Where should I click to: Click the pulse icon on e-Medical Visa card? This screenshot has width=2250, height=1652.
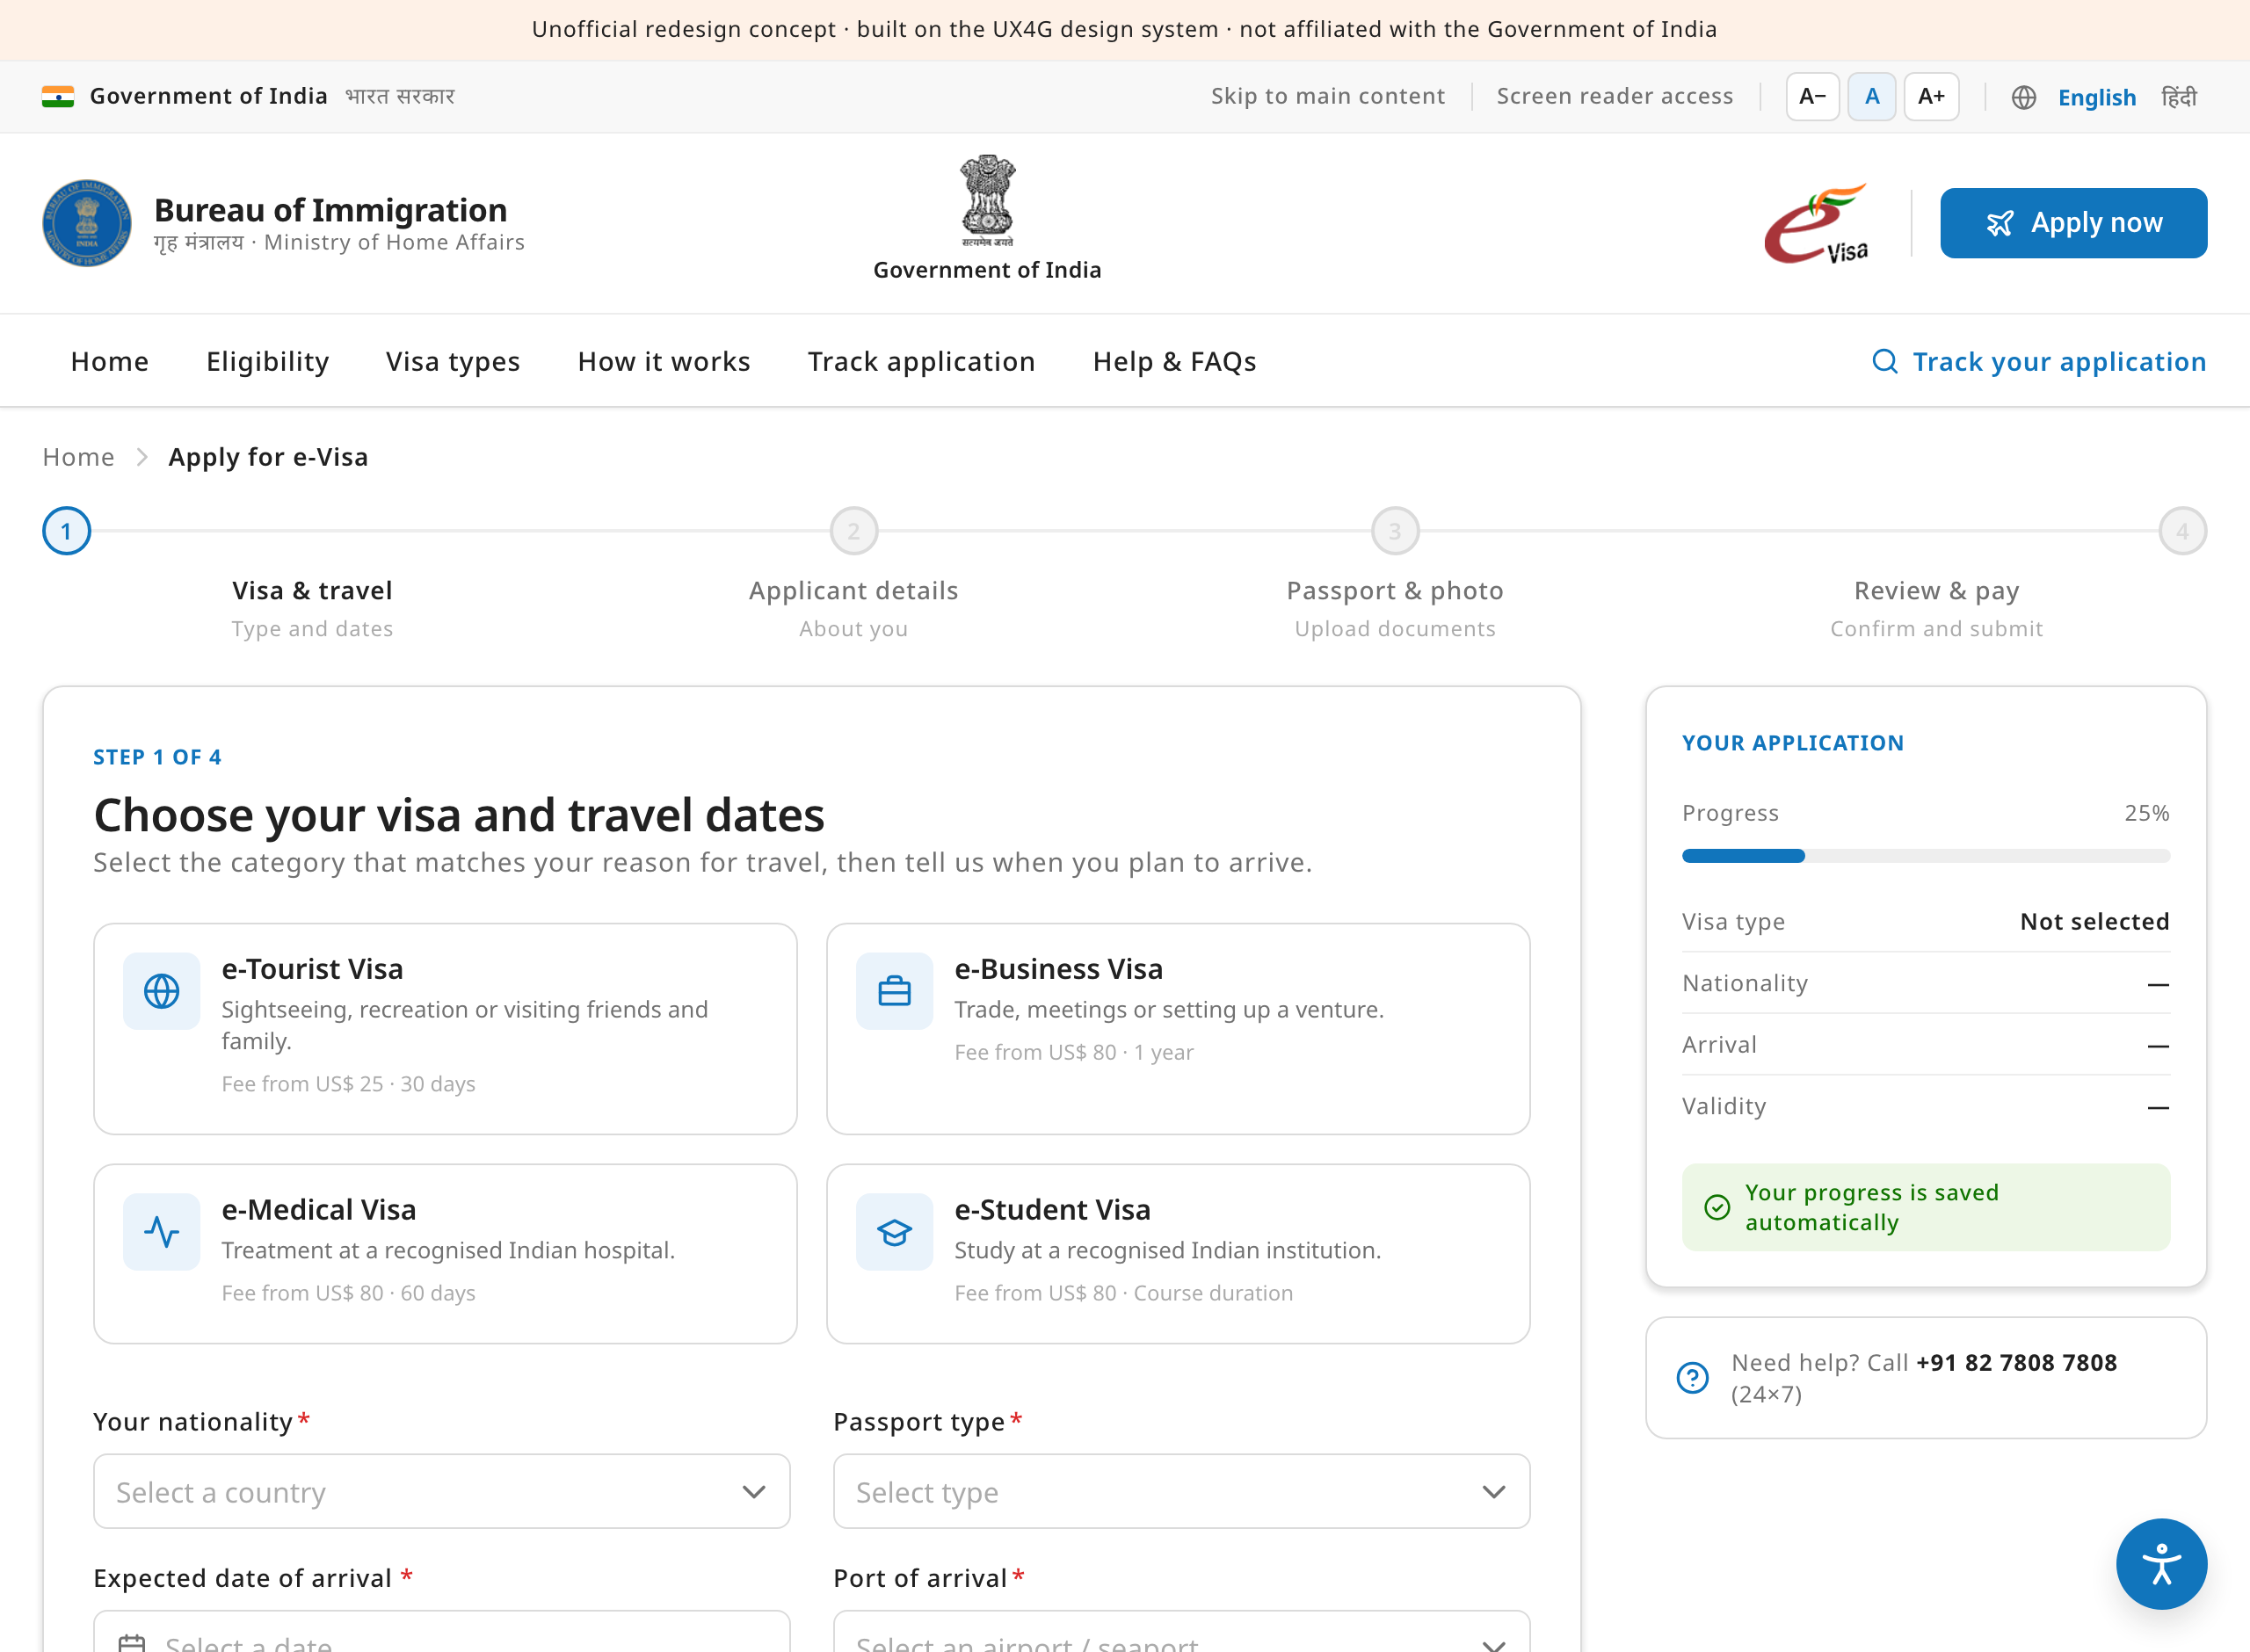click(161, 1231)
